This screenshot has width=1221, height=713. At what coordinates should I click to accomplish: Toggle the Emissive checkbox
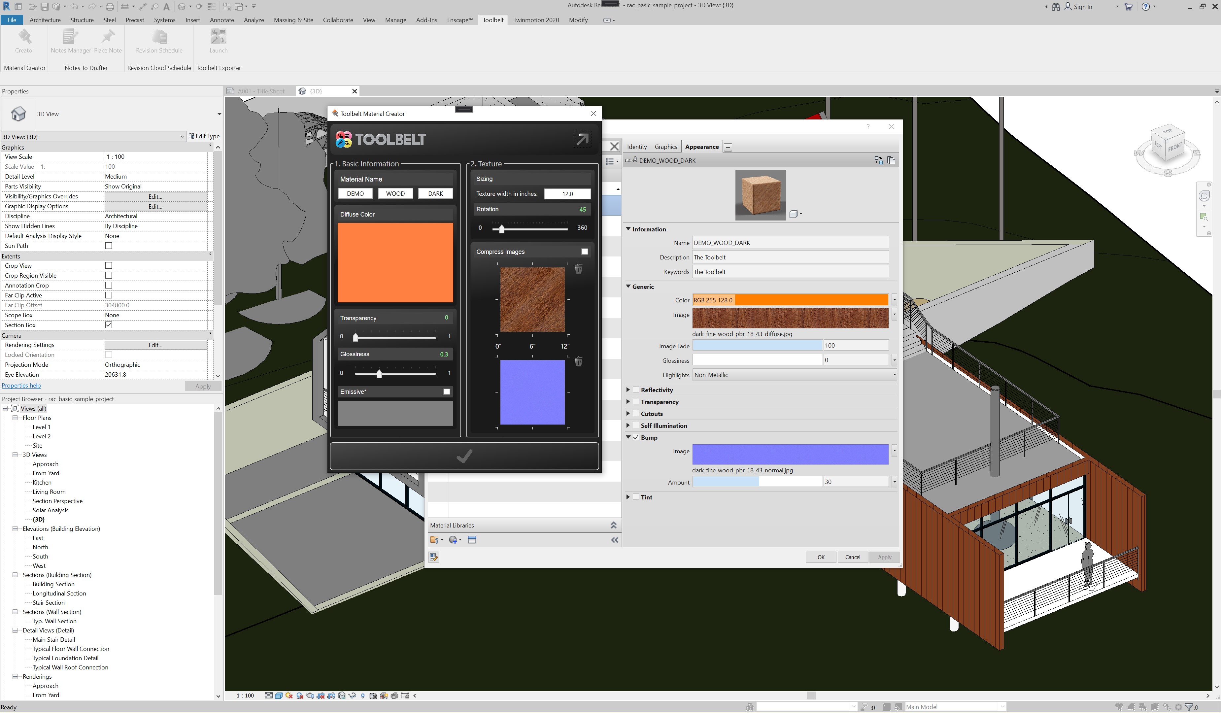[447, 391]
